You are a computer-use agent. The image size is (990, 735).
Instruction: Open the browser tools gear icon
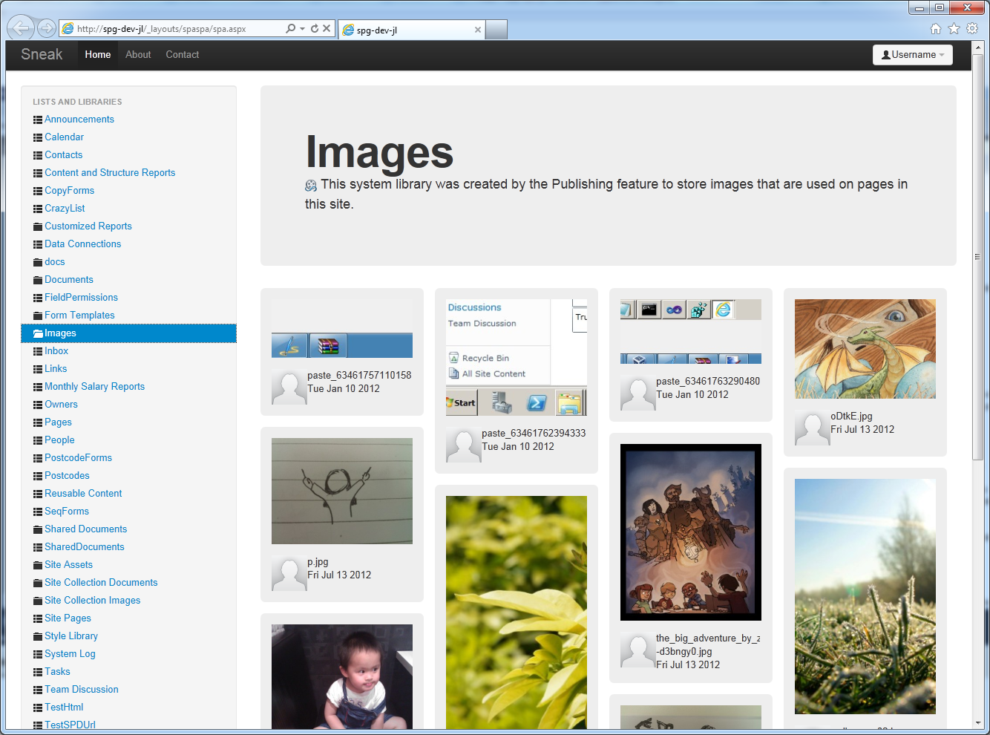972,29
